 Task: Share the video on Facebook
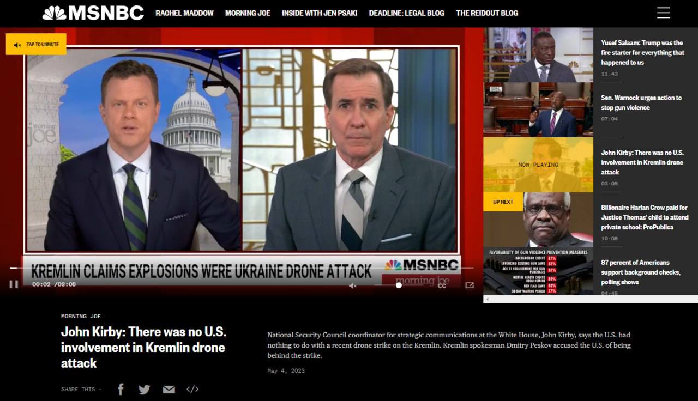[x=121, y=389]
